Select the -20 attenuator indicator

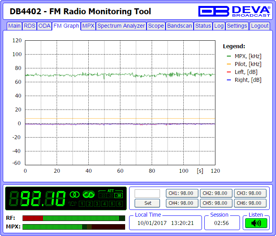[x=110, y=195]
